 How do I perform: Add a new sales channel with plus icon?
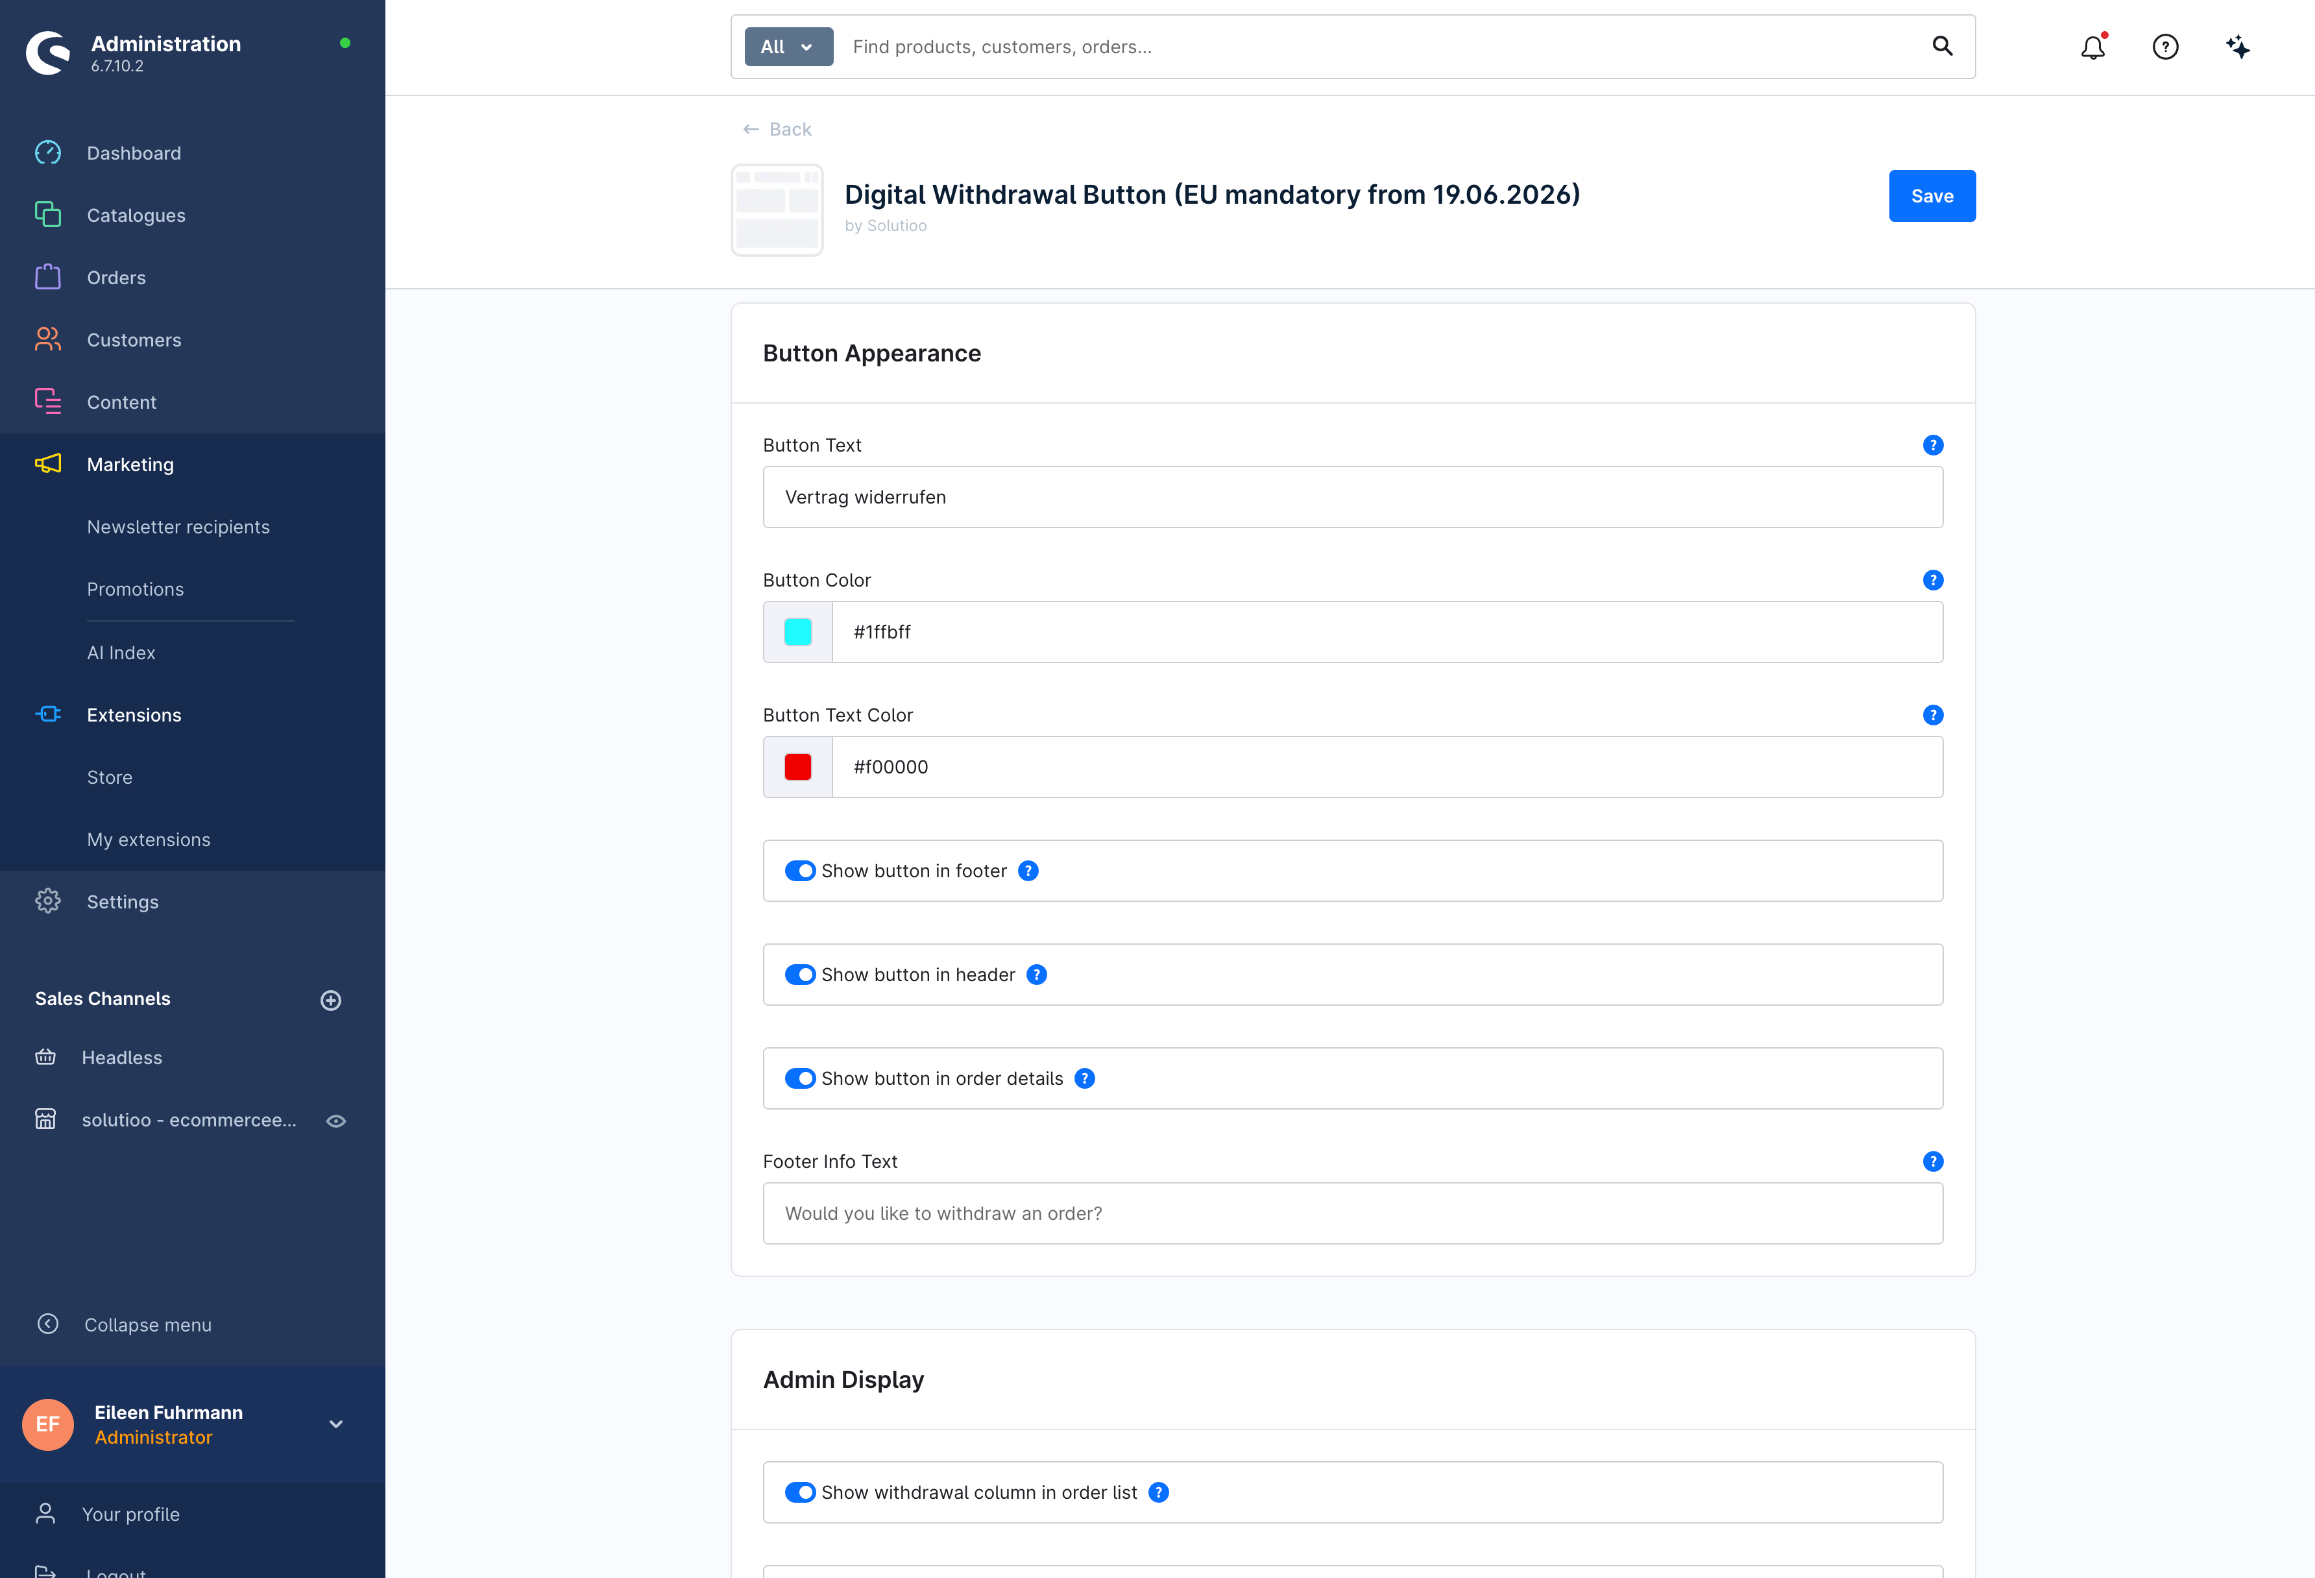point(331,1000)
